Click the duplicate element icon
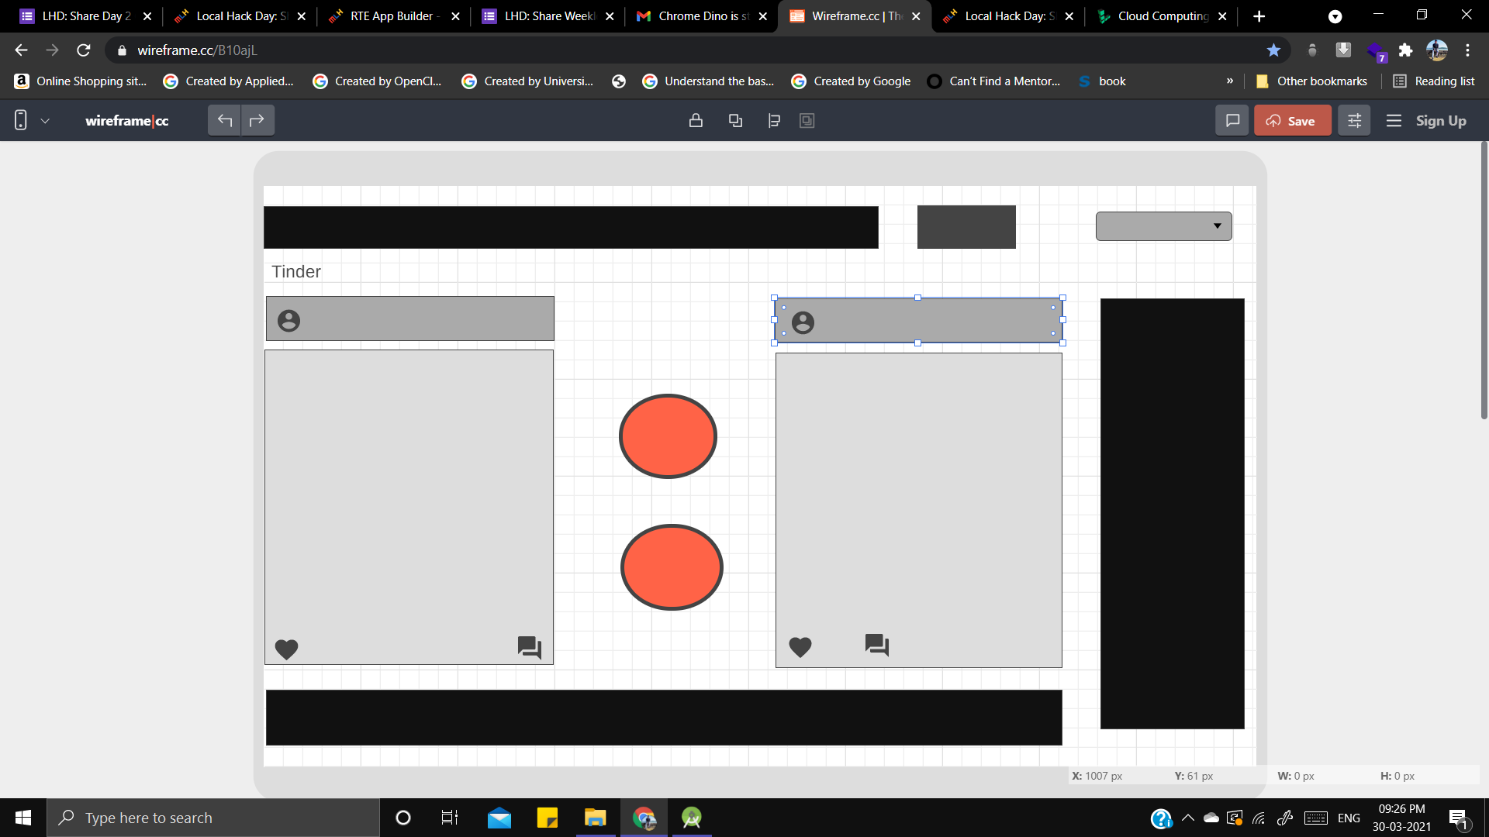 [x=735, y=120]
